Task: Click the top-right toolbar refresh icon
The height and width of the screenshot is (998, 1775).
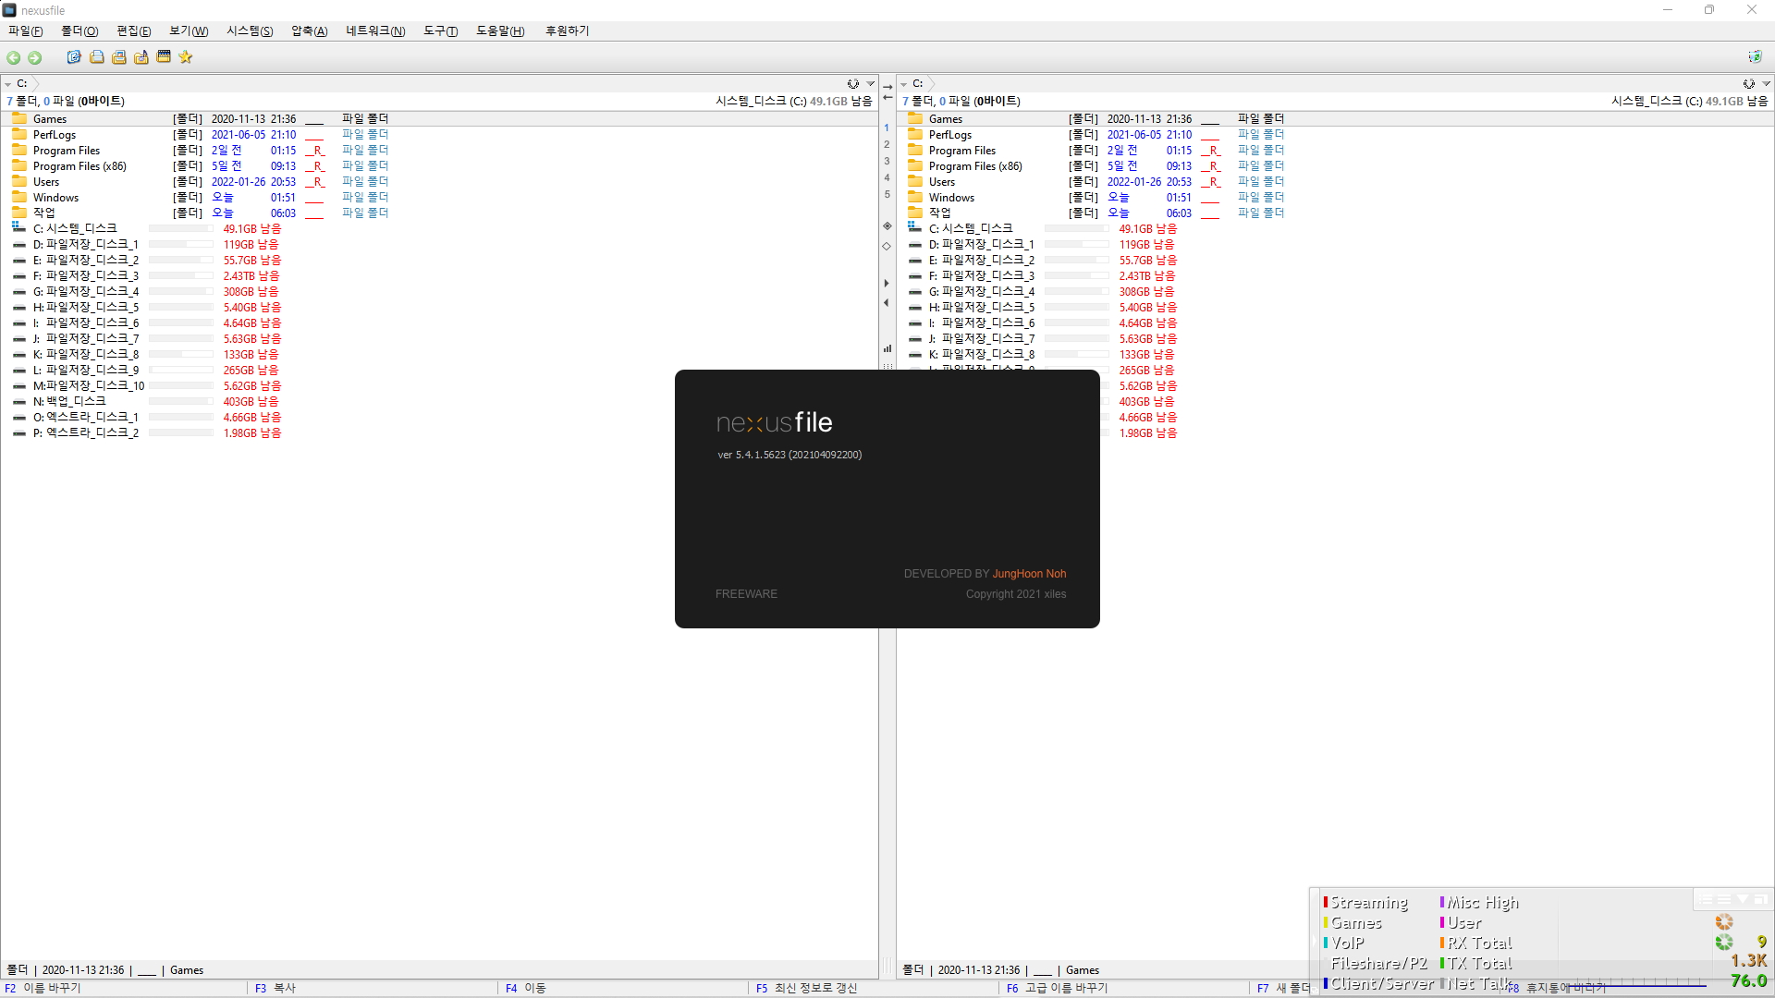Action: [1755, 57]
